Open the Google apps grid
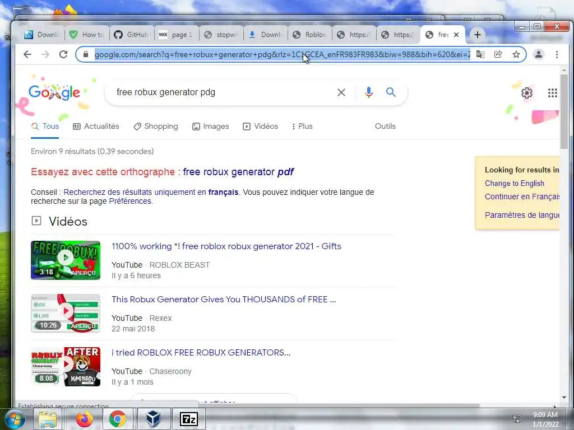Viewport: 574px width, 430px height. (552, 93)
